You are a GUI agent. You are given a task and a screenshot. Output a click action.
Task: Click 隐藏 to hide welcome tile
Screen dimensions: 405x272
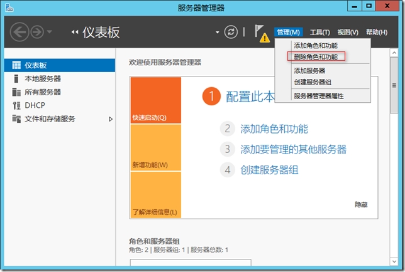coord(361,204)
